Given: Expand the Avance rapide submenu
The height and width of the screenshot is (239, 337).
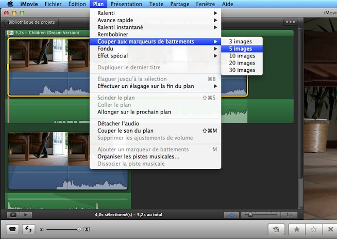Looking at the screenshot, I should point(156,20).
